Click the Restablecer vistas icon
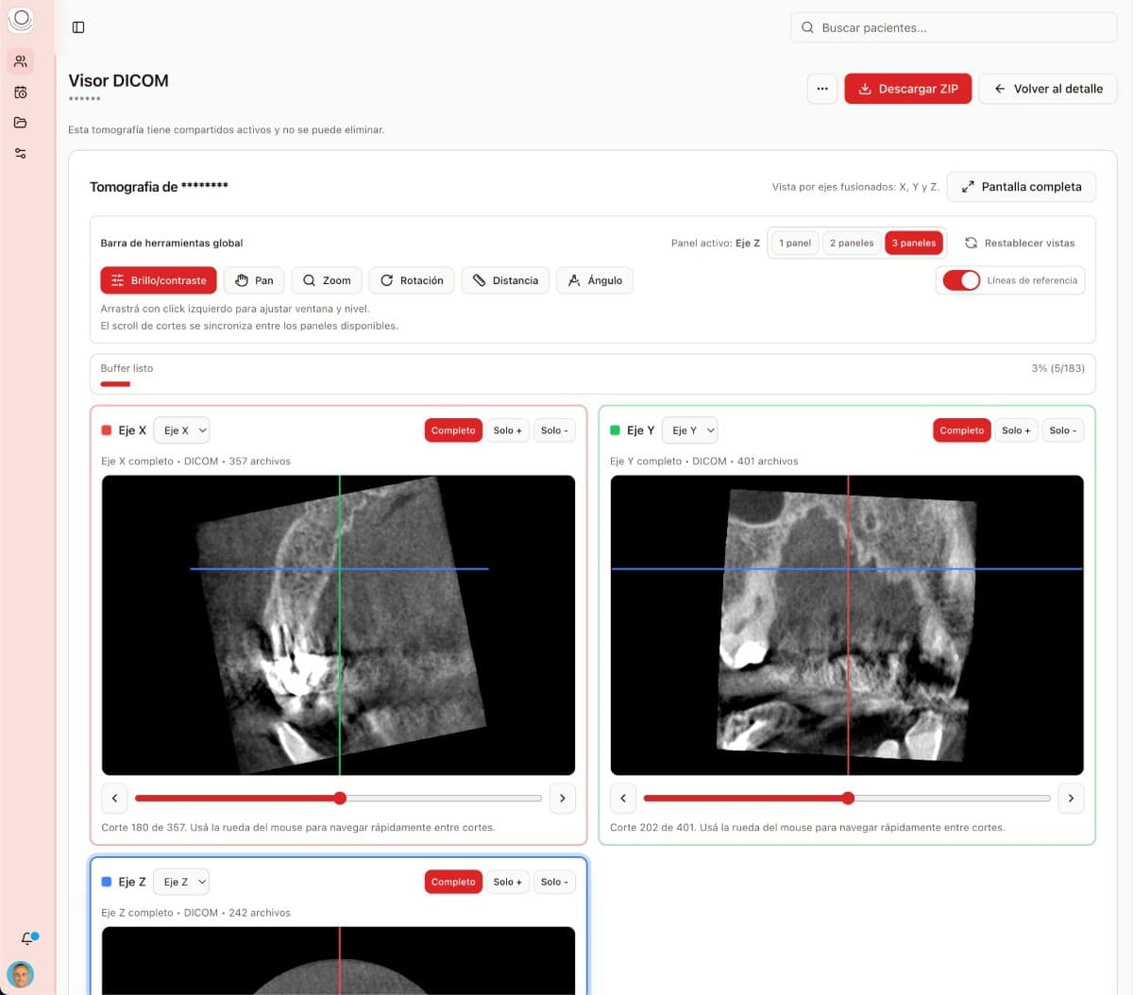 971,243
